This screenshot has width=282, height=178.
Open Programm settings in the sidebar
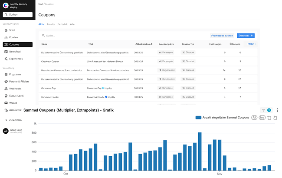pos(18,74)
